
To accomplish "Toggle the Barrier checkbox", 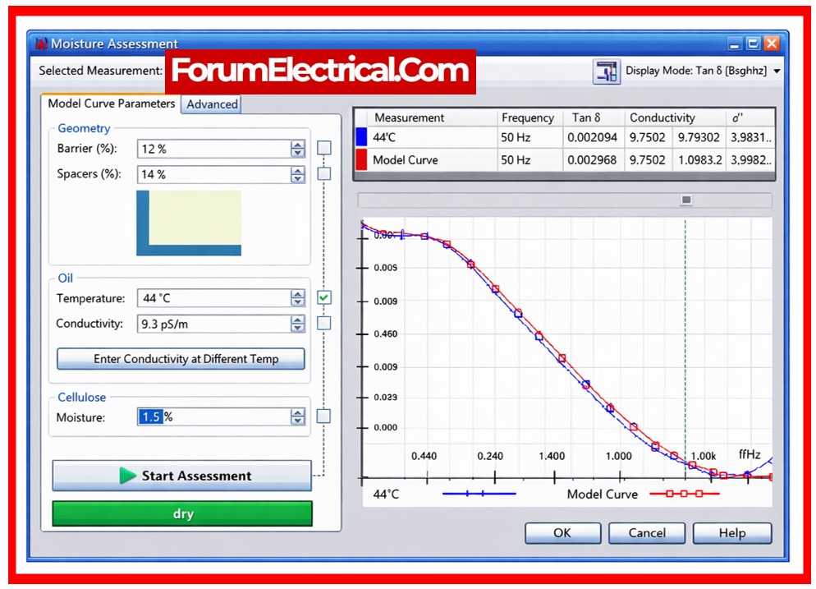I will pos(324,149).
